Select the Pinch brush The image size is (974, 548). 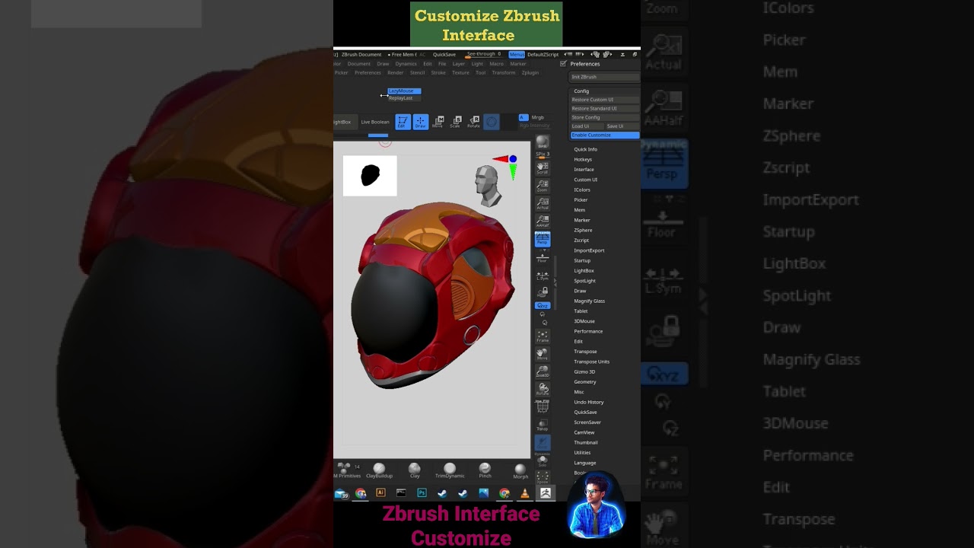[485, 470]
